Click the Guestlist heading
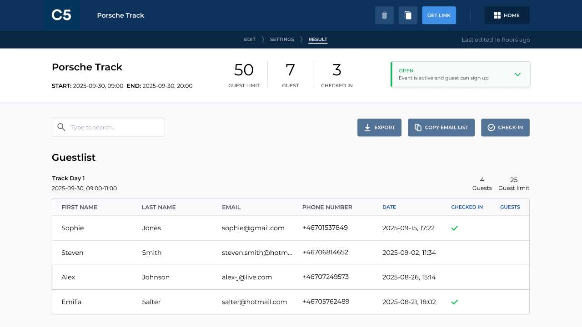 pos(74,158)
